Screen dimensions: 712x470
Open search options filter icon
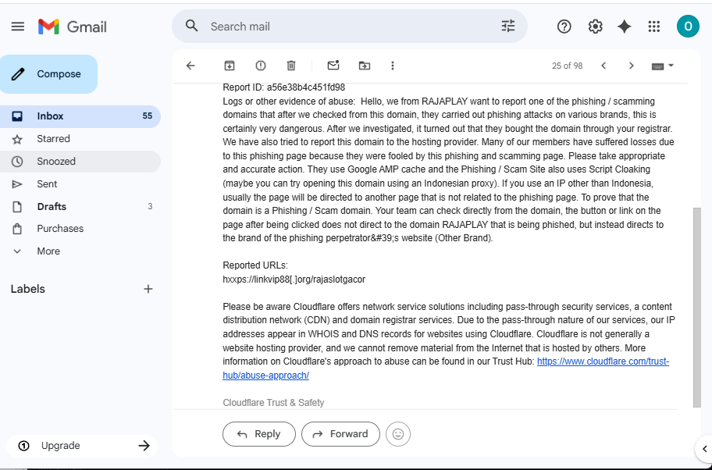pos(508,27)
